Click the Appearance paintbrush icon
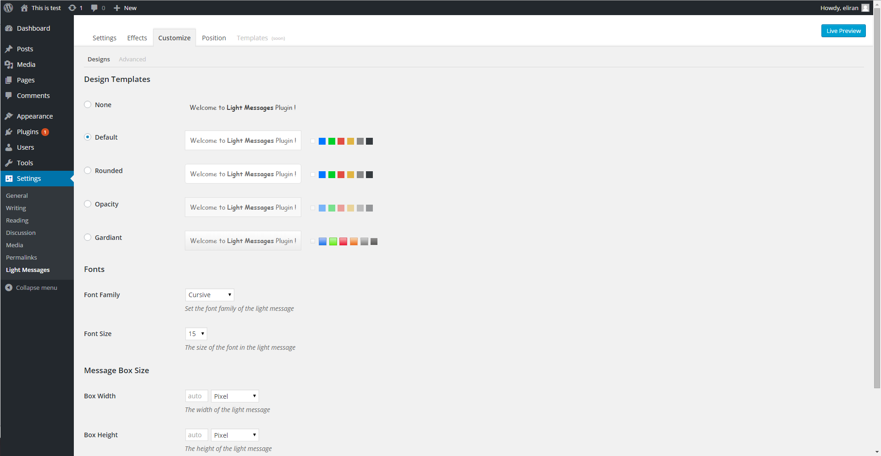This screenshot has height=456, width=881. click(x=9, y=116)
